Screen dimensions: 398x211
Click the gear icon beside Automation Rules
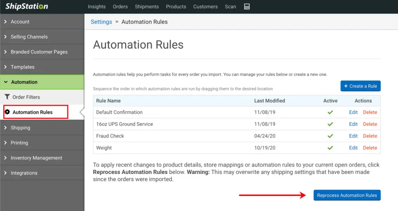click(7, 112)
